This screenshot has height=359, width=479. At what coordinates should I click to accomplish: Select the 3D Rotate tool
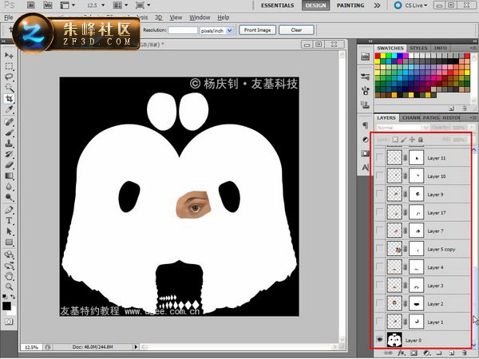[9, 254]
